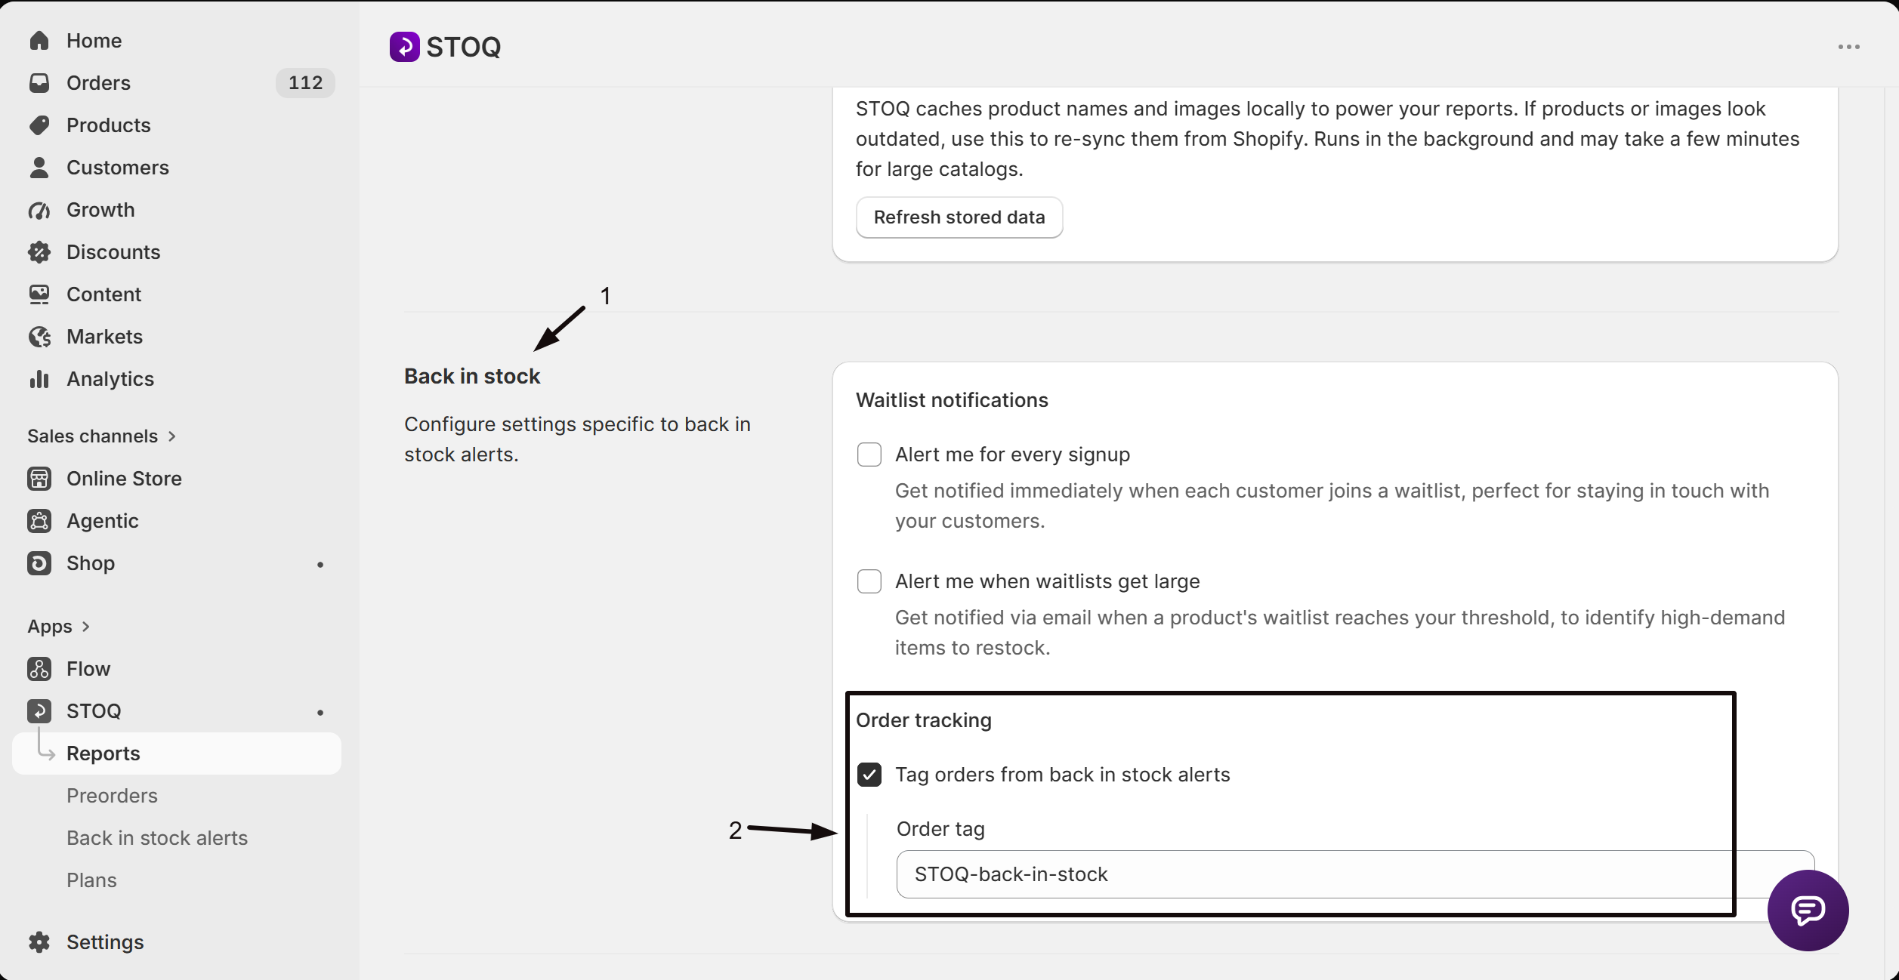Click the Refresh stored data button

point(959,217)
